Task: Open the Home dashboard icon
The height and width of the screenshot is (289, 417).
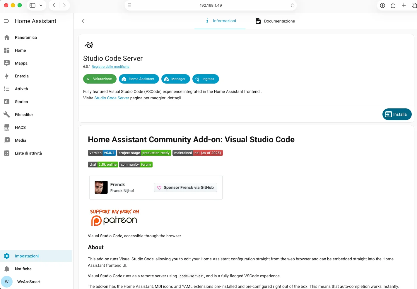Action: pos(7,50)
